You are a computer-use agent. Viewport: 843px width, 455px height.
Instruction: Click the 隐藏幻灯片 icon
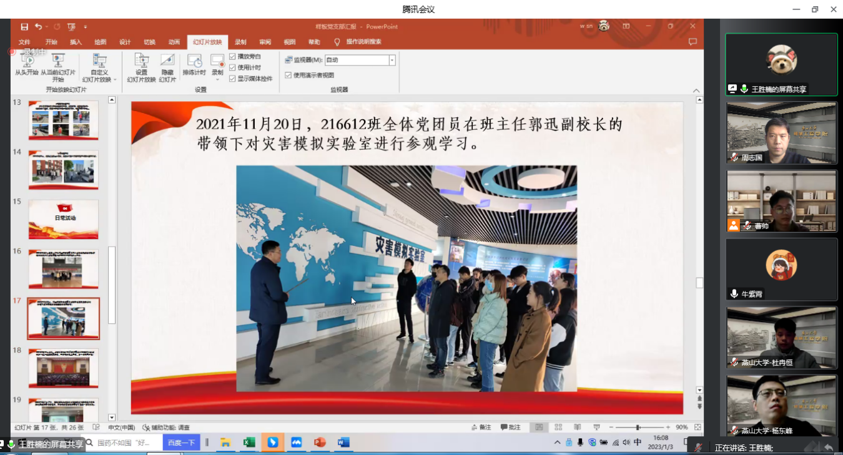tap(167, 61)
